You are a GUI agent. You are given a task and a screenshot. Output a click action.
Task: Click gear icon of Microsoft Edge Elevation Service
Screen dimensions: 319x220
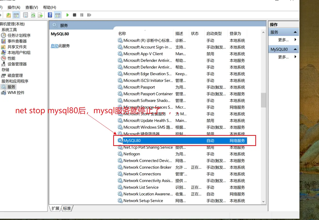click(x=120, y=74)
